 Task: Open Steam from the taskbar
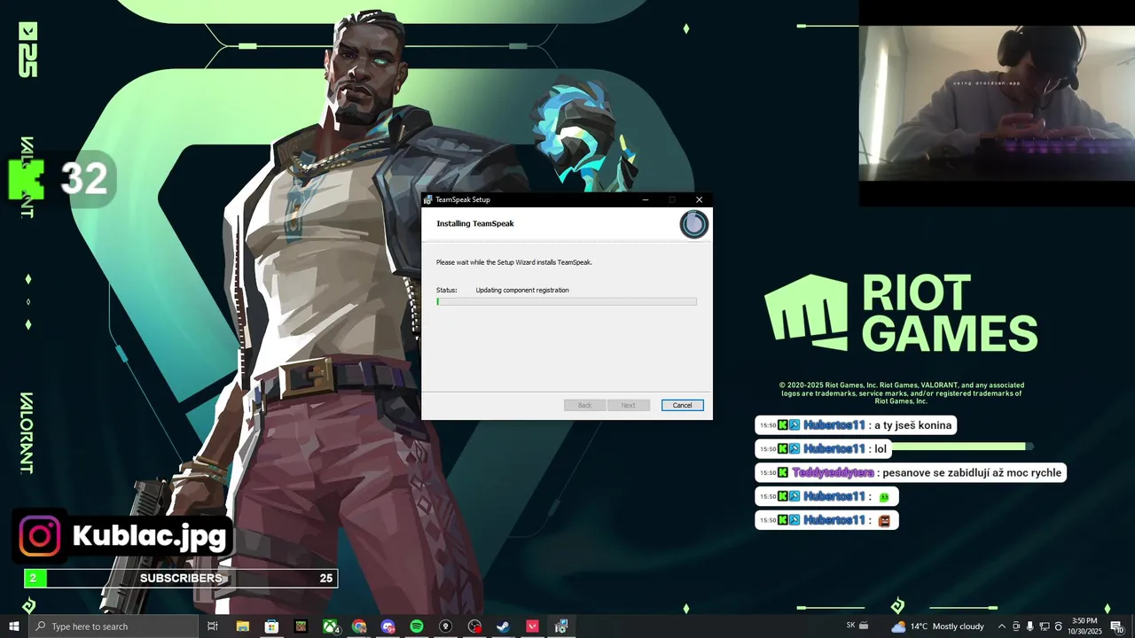pos(504,626)
